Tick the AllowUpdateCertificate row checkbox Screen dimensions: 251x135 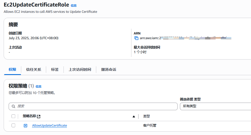click(x=13, y=125)
